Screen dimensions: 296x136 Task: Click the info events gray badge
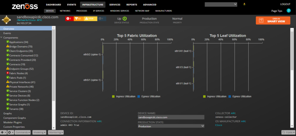click(102, 19)
